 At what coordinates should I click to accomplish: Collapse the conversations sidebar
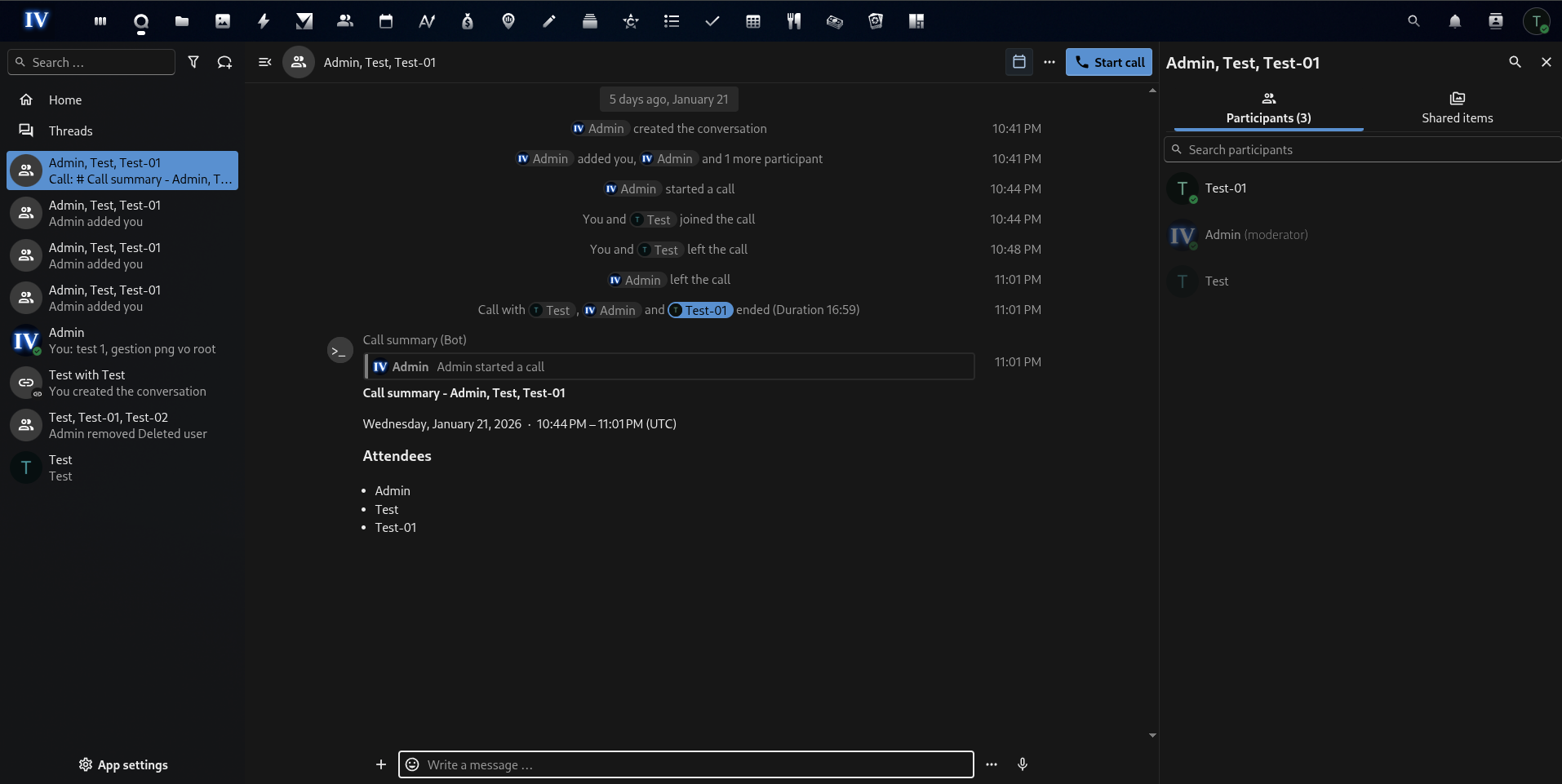[264, 62]
